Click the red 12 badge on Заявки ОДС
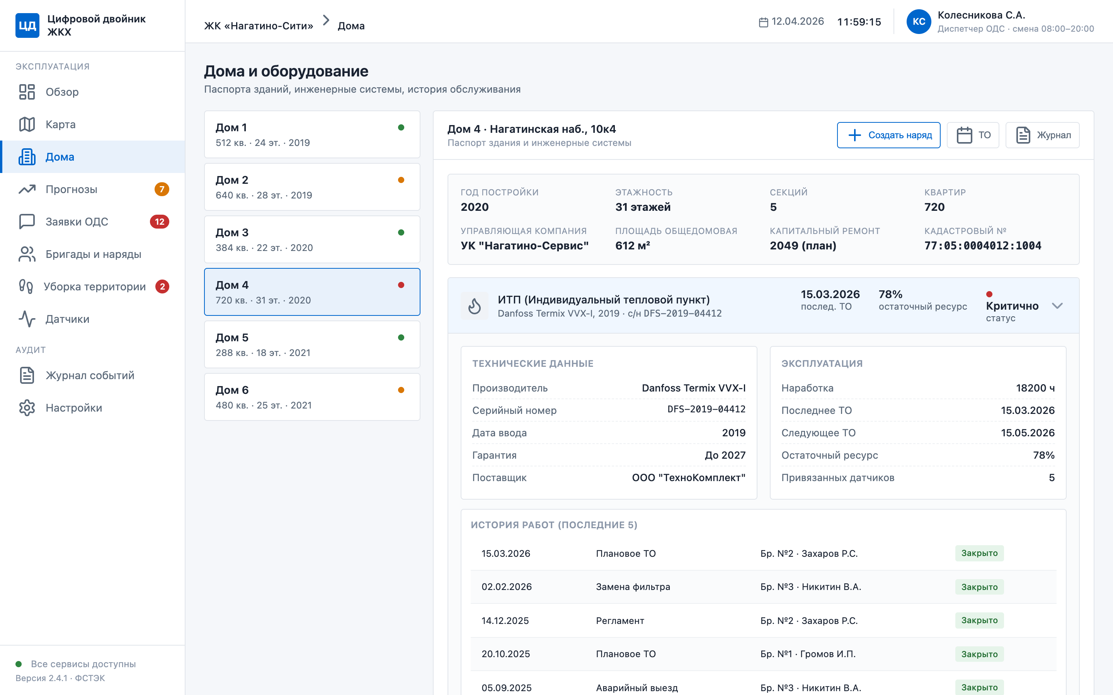 click(x=159, y=222)
